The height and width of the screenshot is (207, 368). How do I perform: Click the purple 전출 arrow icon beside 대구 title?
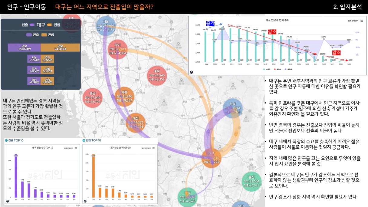(x=32, y=25)
